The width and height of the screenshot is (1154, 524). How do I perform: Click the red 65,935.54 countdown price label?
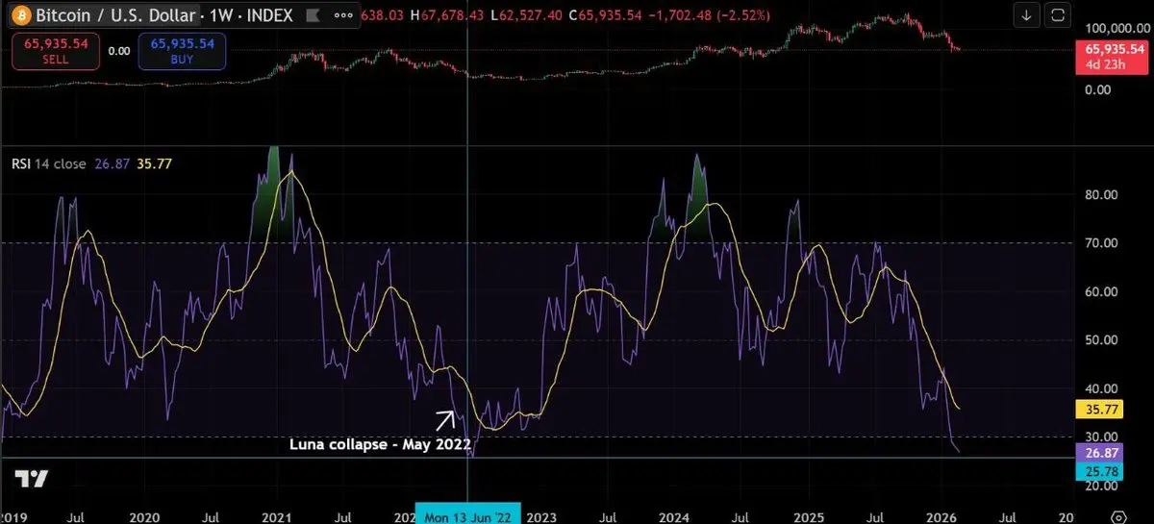click(1114, 57)
